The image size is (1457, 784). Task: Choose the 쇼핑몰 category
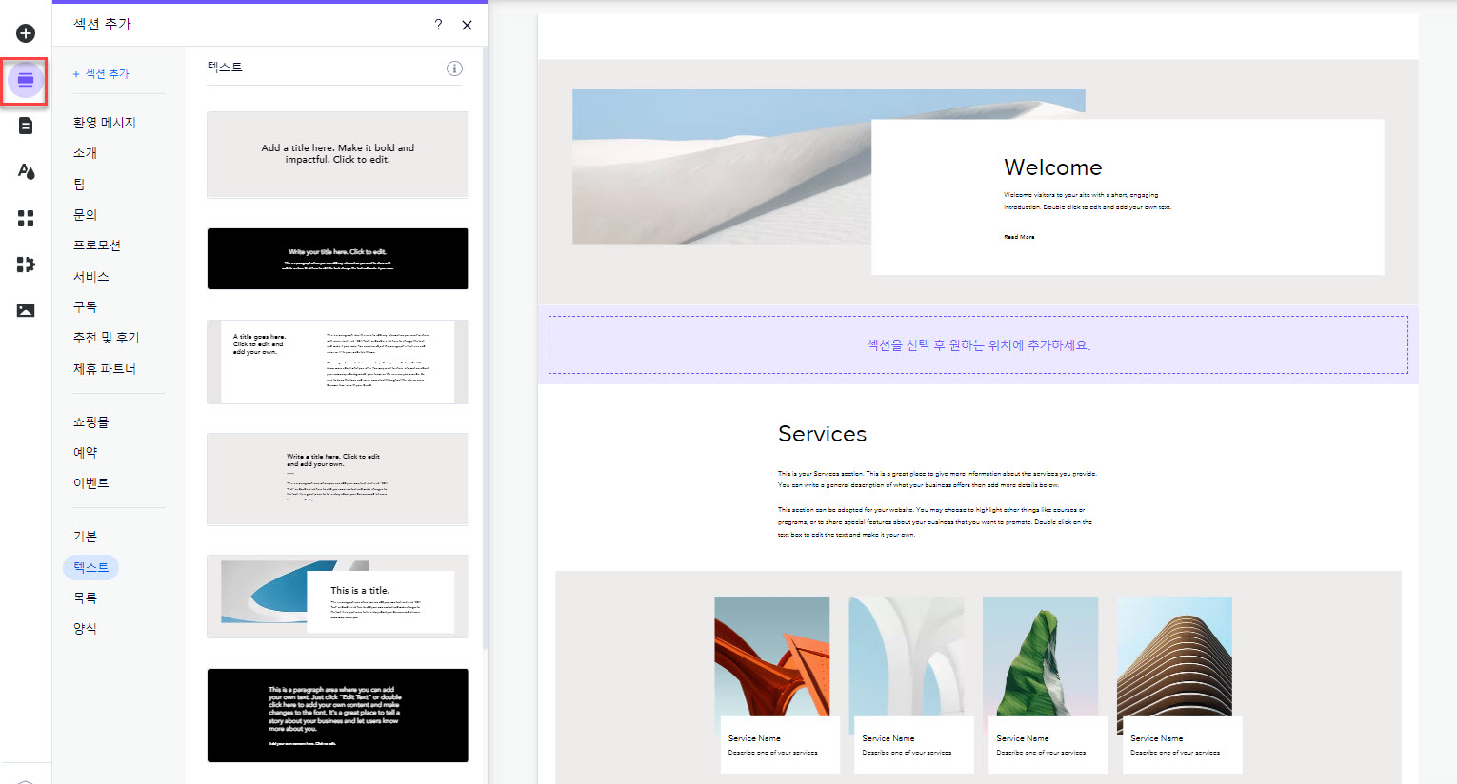91,421
